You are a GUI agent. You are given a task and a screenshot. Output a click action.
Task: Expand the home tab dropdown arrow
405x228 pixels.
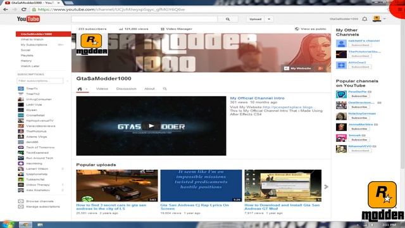pos(87,89)
